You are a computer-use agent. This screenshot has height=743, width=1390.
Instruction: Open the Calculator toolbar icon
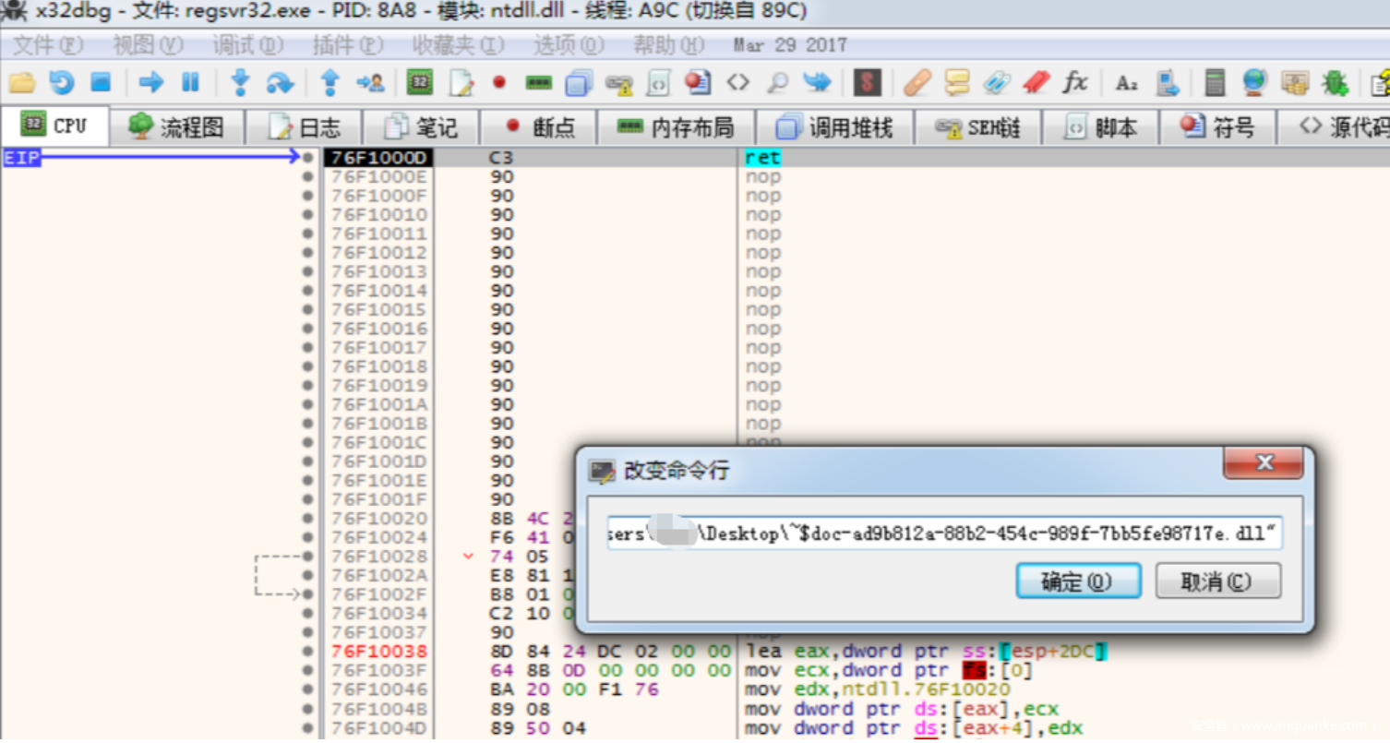tap(1215, 83)
